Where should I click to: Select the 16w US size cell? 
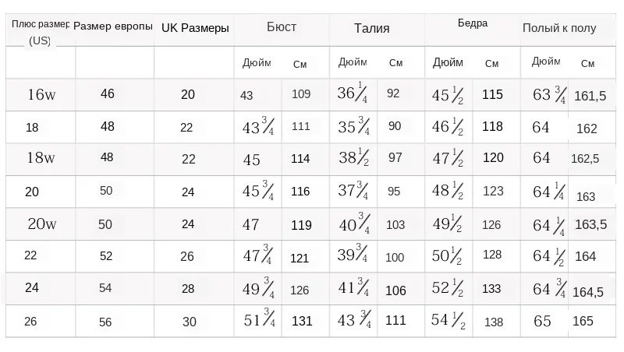[x=41, y=95]
